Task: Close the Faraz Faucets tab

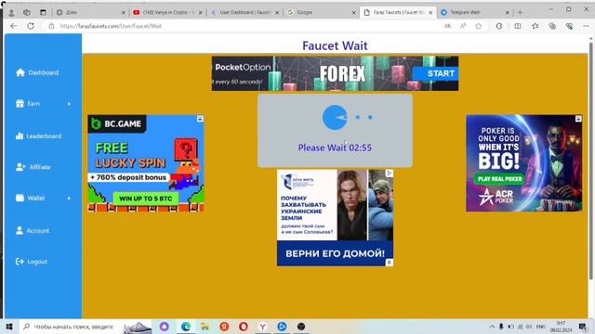Action: pyautogui.click(x=430, y=12)
